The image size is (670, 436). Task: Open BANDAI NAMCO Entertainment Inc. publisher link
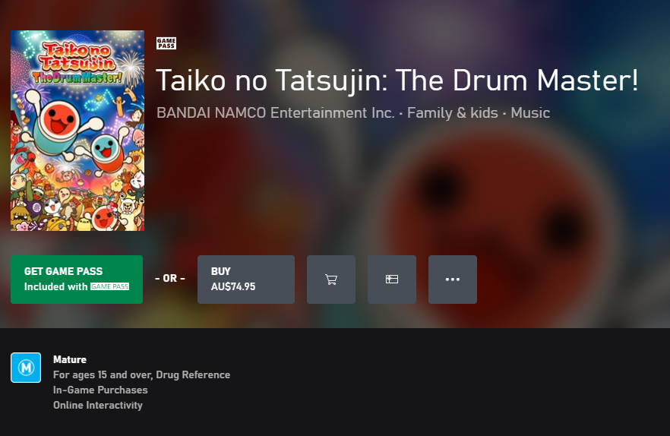275,113
